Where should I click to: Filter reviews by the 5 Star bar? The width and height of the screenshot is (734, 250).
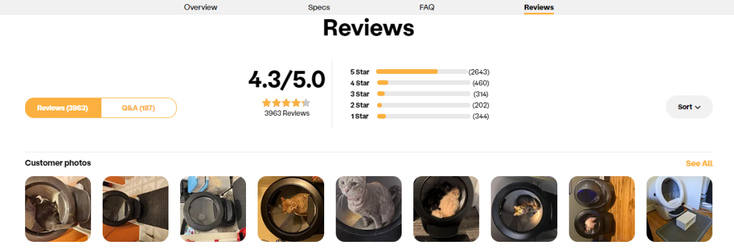(x=420, y=72)
